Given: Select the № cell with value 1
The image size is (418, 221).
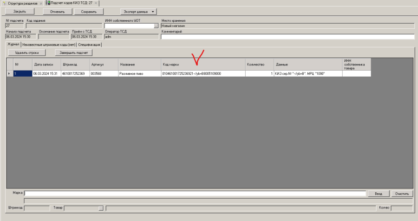Looking at the screenshot, I should pos(23,73).
